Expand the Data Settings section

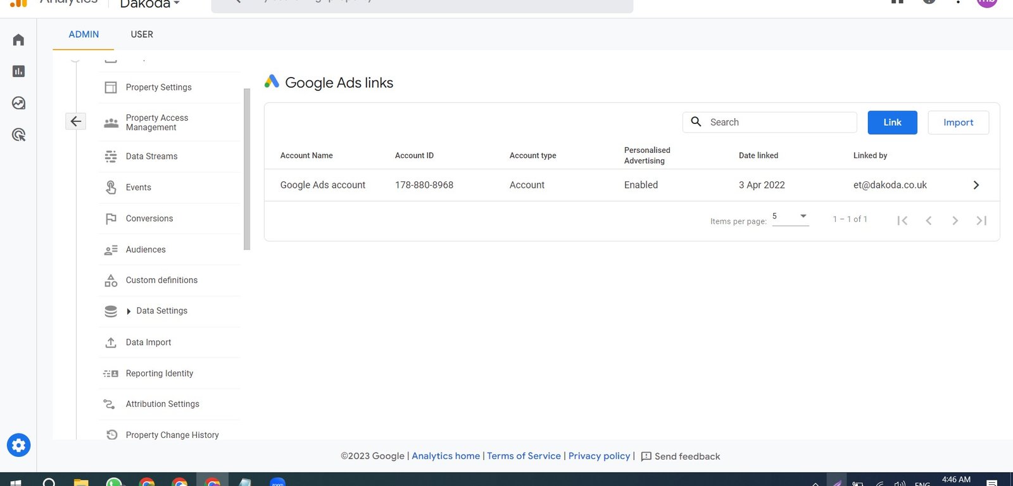129,311
